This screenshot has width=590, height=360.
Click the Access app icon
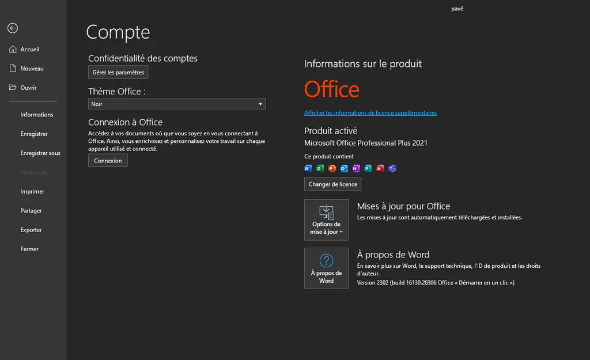coord(380,169)
